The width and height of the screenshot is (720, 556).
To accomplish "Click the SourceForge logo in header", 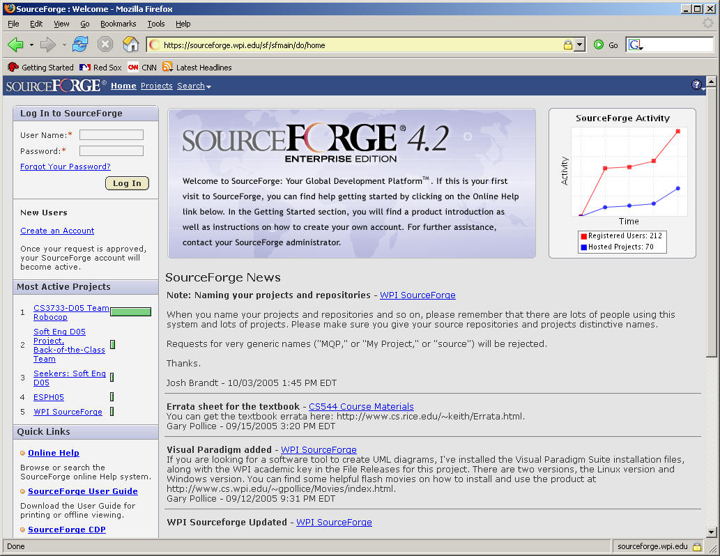I will tap(56, 86).
